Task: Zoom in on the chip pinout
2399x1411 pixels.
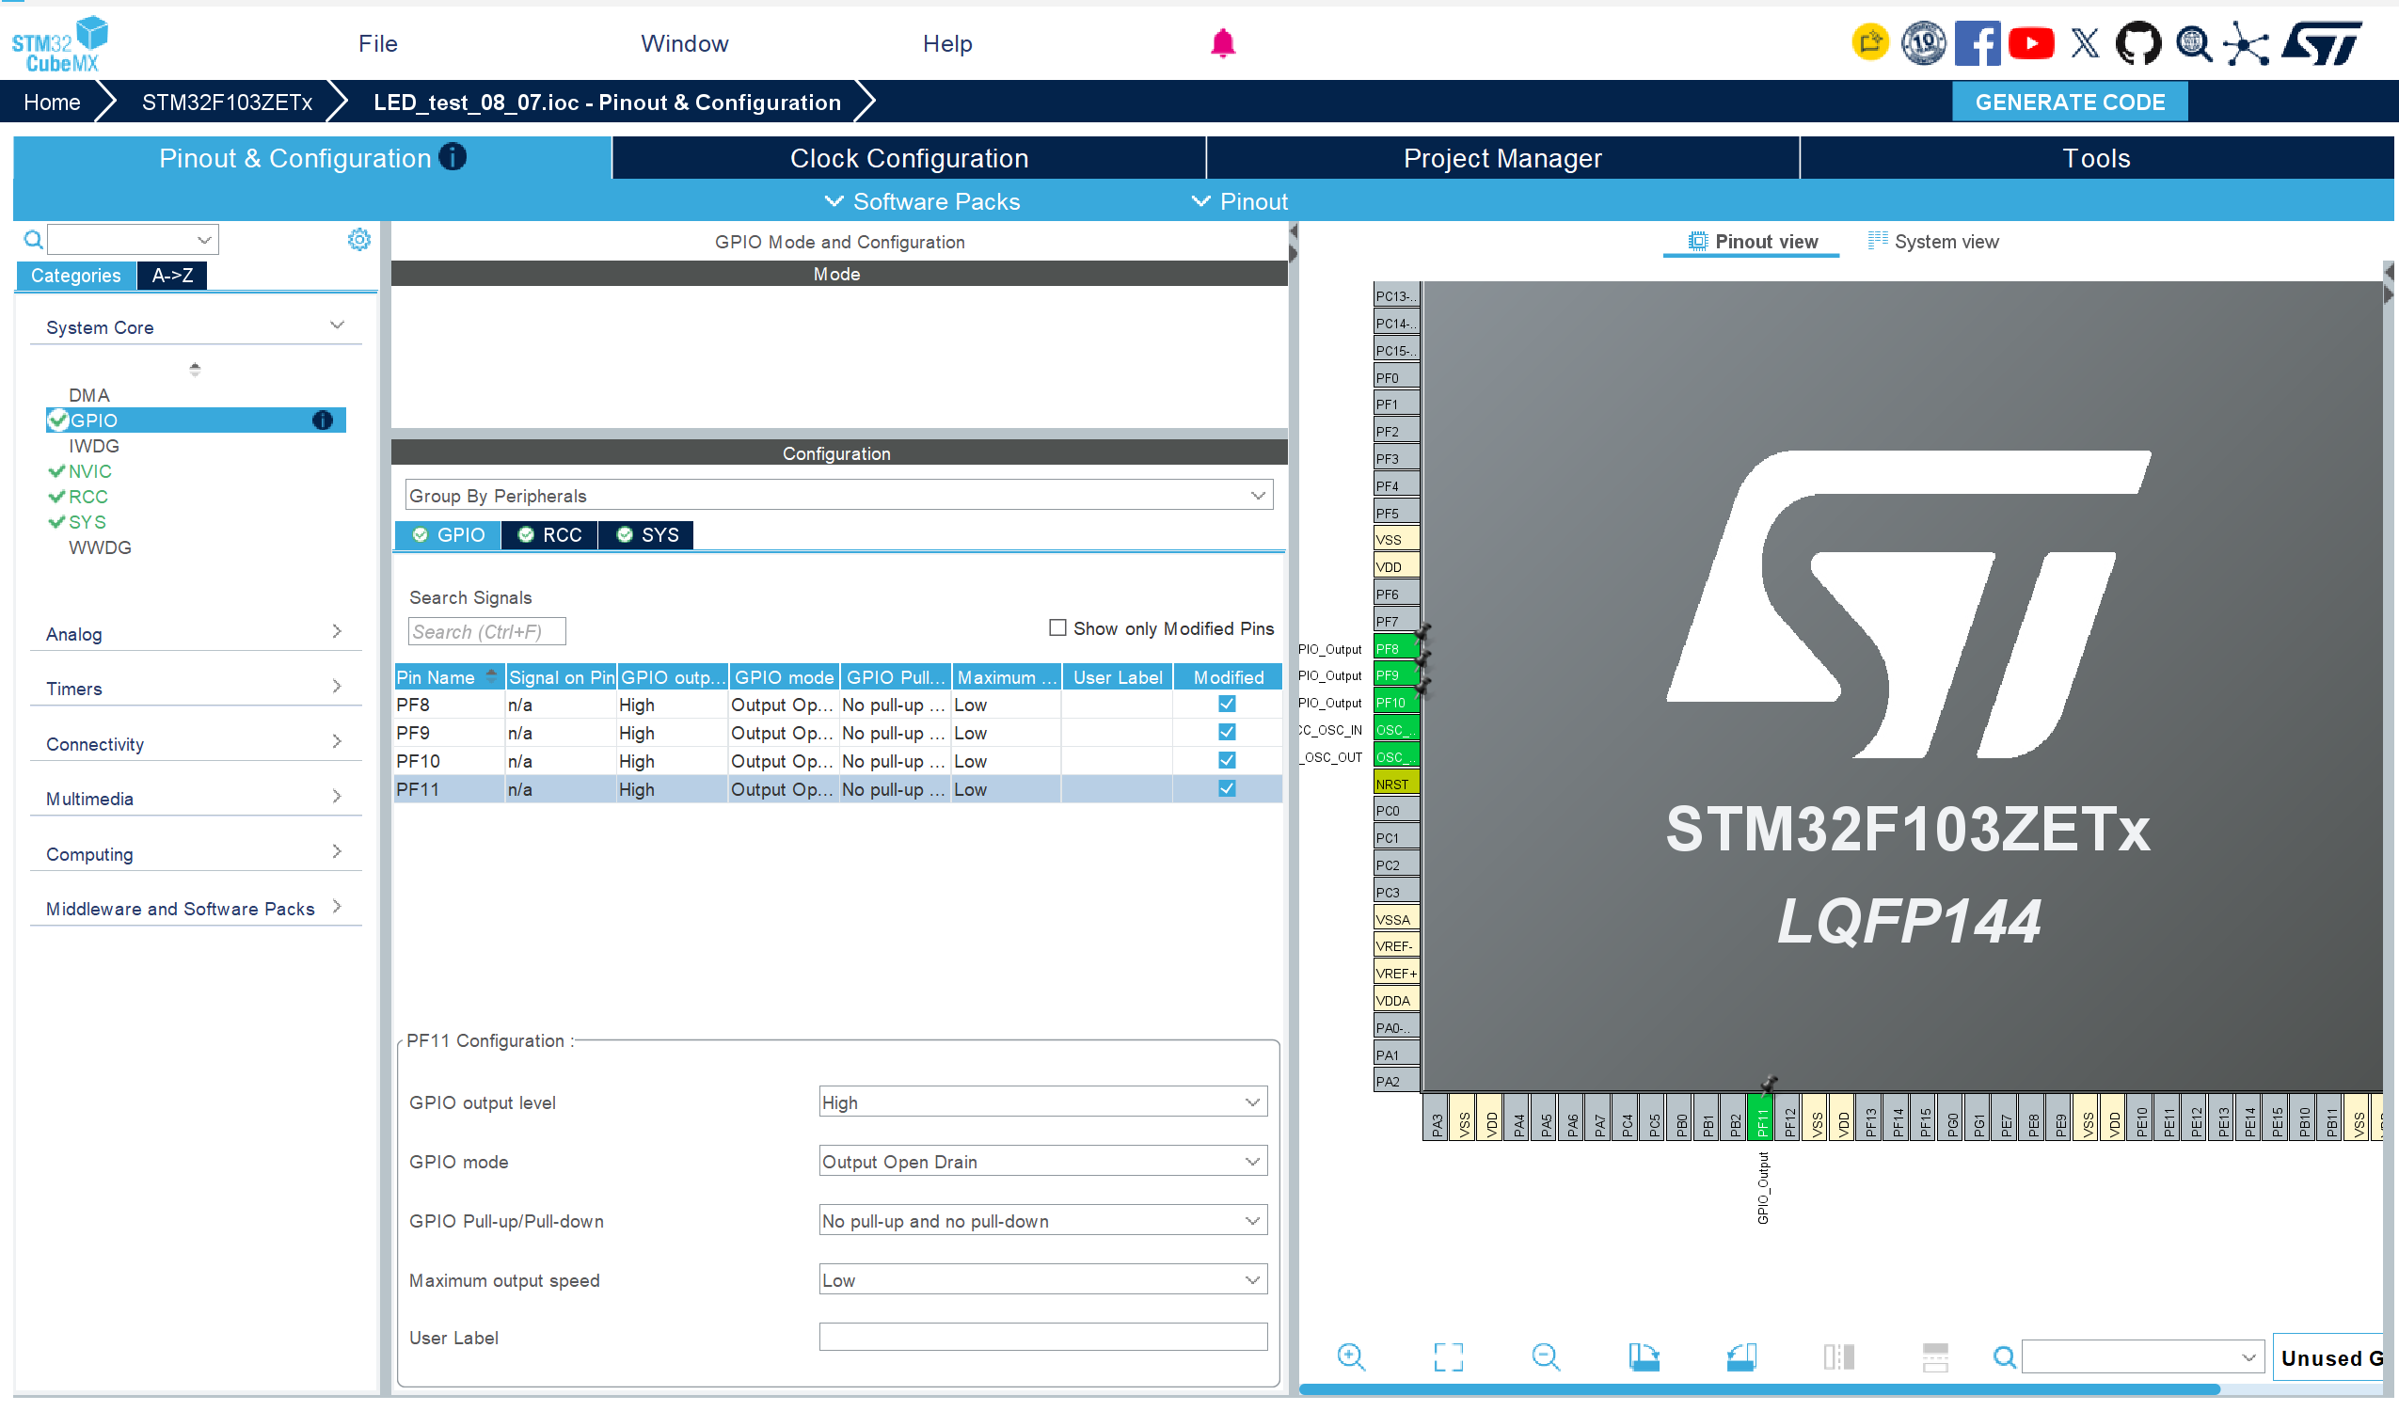Action: [1351, 1356]
